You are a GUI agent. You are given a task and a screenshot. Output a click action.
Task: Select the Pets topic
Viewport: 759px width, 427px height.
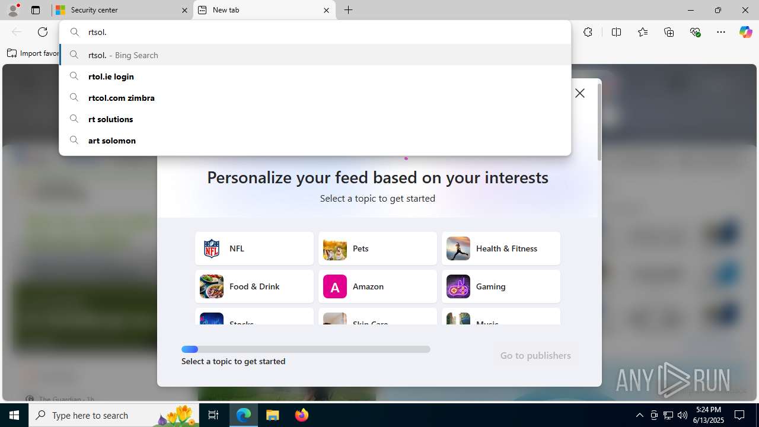pos(378,248)
